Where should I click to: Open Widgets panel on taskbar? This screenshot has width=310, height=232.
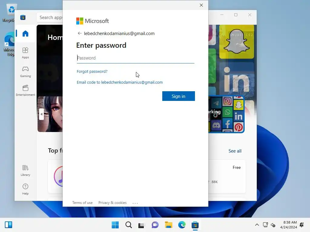click(x=8, y=225)
